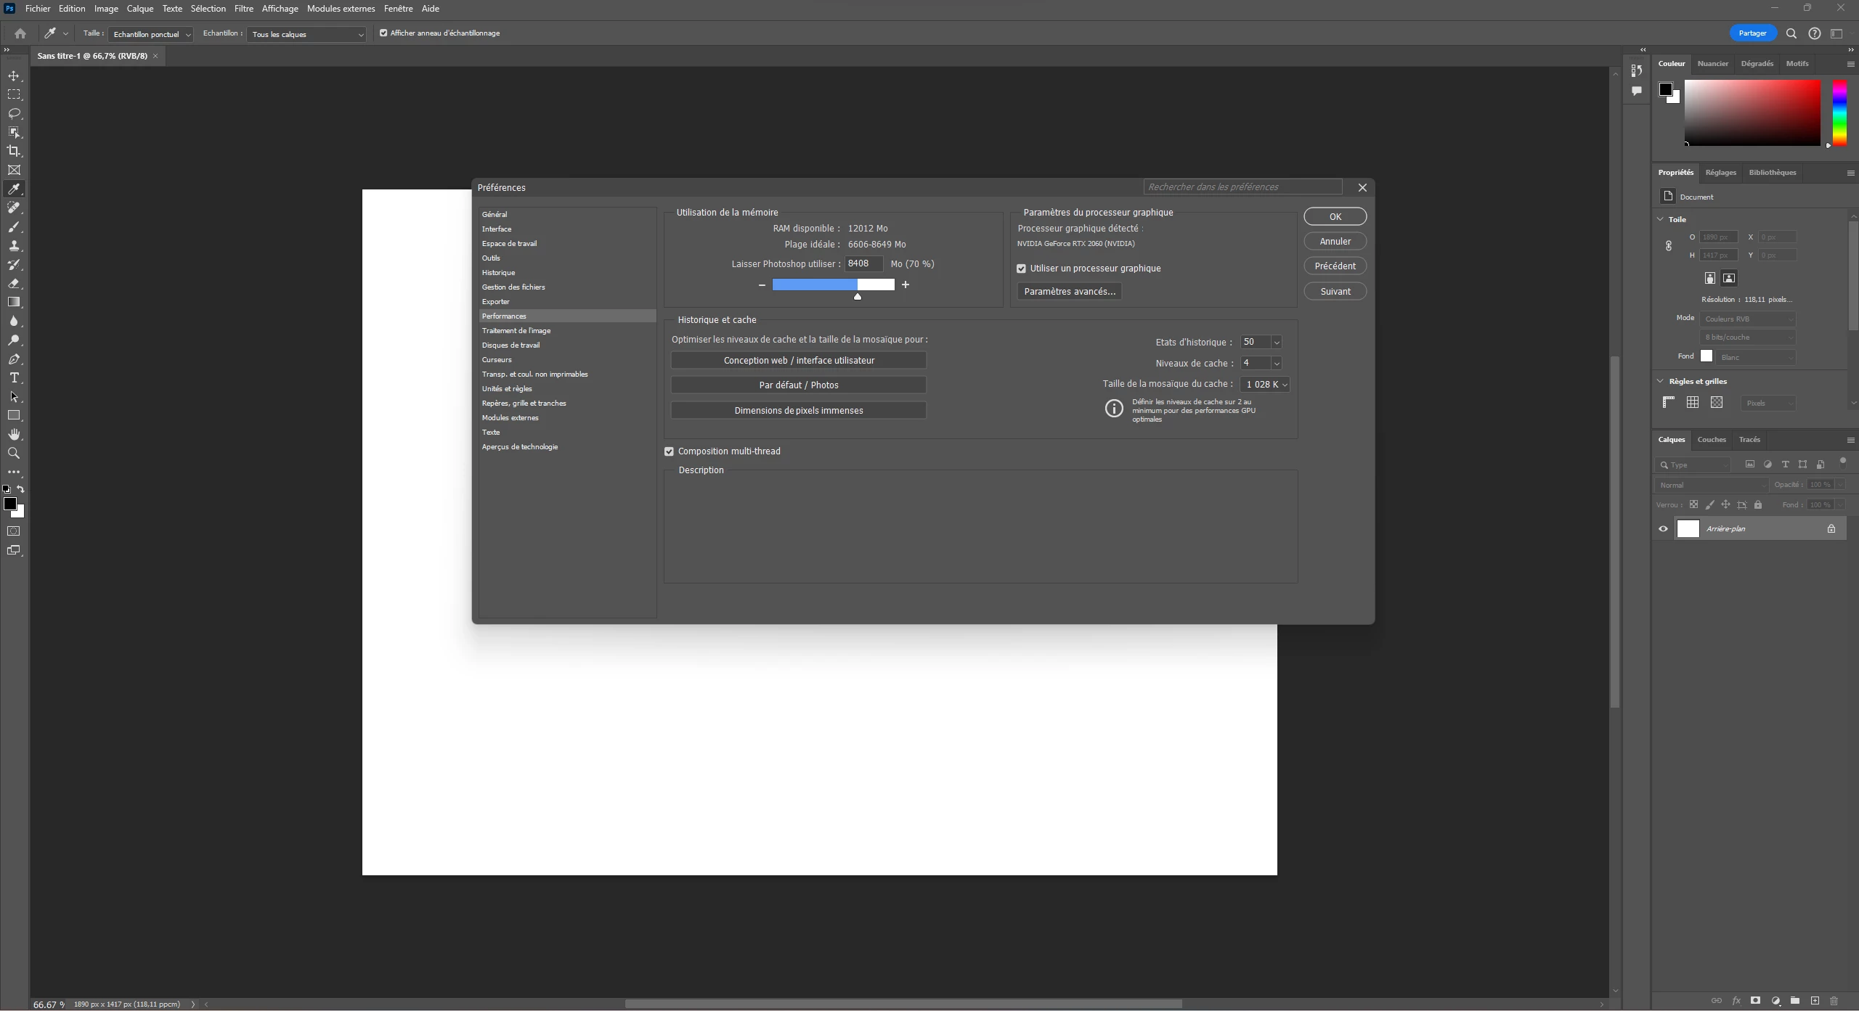The image size is (1859, 1011).
Task: Click the Paramètres avancés button
Action: [x=1069, y=291]
